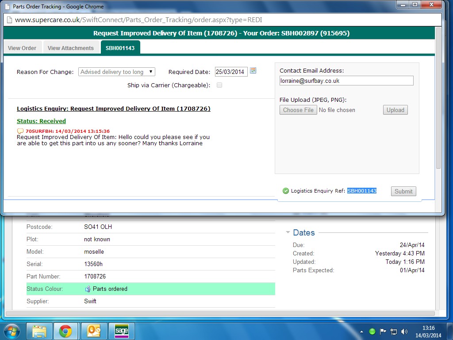Switch to the View Attachments tab
The width and height of the screenshot is (453, 340).
pos(71,48)
